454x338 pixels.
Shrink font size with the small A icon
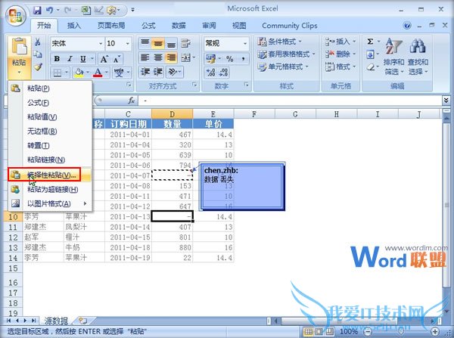117,59
